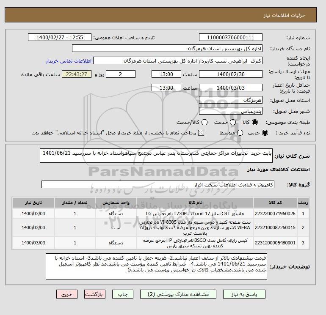Image resolution: width=326 pixels, height=315 pixels.
Task: Click the need date in the LG monitor row
Action: 33,214
